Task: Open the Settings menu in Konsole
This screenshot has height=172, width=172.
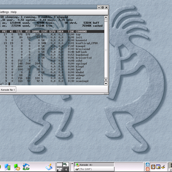Action: (4, 12)
